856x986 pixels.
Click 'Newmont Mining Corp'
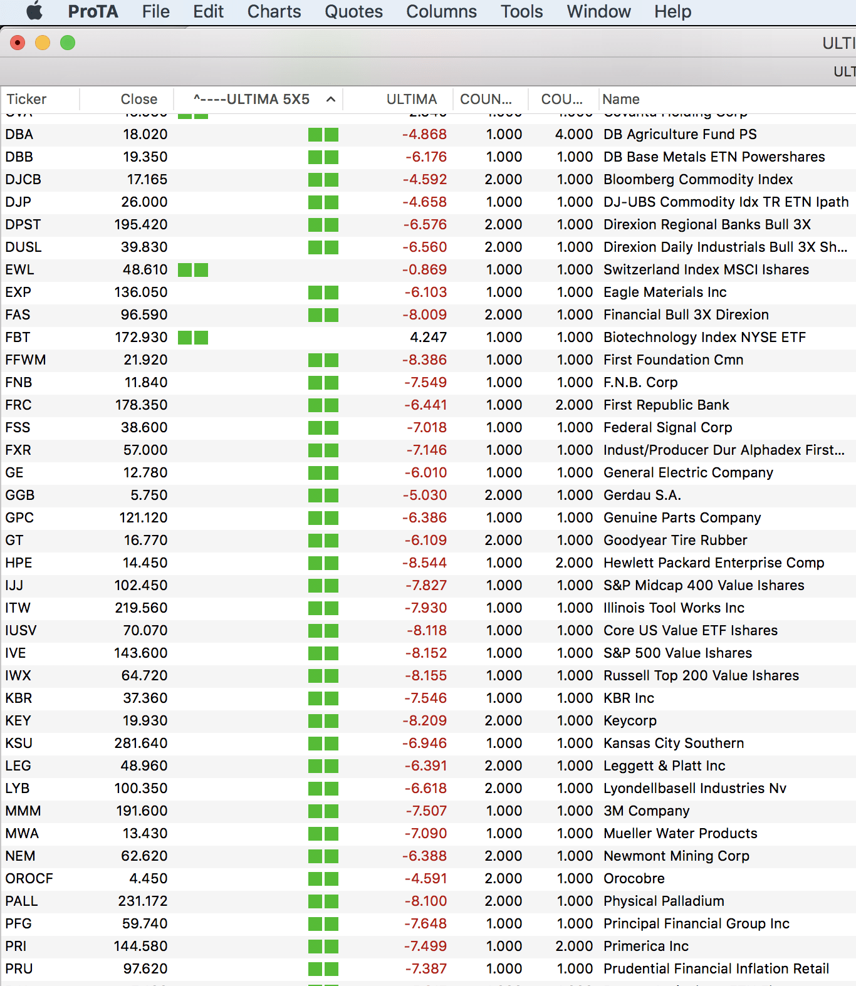(676, 856)
